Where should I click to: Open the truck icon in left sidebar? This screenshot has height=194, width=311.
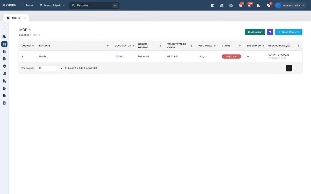pyautogui.click(x=4, y=37)
